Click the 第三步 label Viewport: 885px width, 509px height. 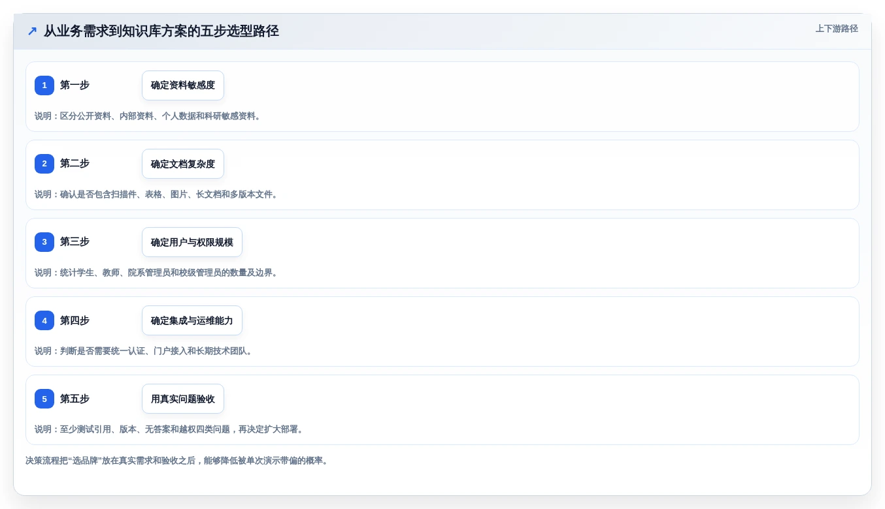(x=75, y=241)
